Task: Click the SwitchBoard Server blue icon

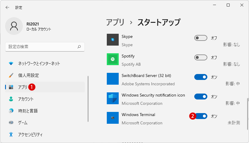Action: 112,79
